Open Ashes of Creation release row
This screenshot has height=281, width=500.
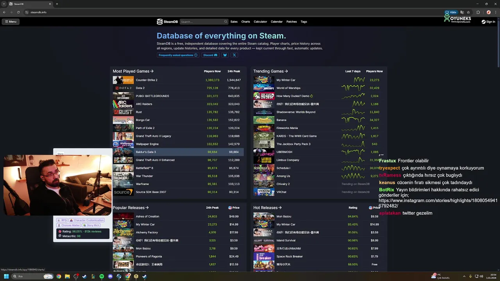(178, 216)
